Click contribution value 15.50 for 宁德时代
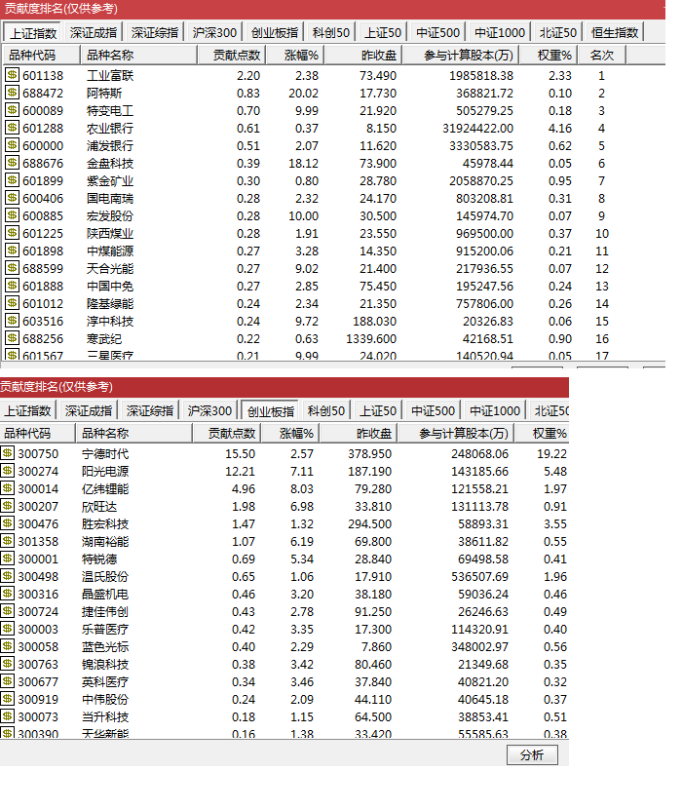The image size is (682, 810). click(240, 453)
